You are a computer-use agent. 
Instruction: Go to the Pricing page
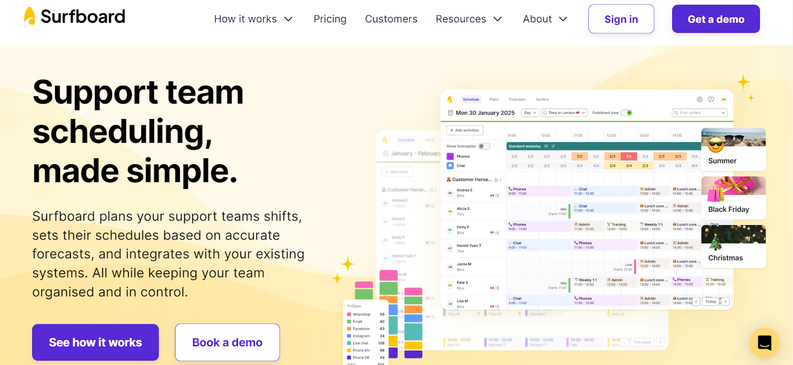click(330, 19)
